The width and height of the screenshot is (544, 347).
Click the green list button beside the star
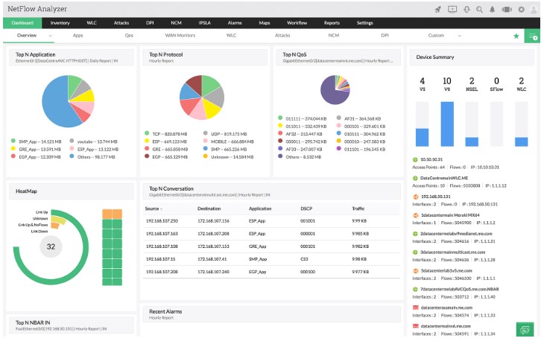(533, 36)
